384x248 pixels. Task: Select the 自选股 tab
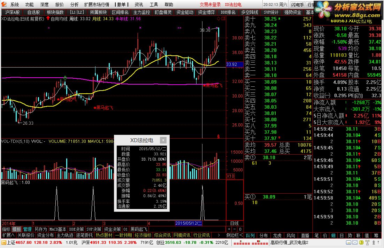tap(33, 12)
